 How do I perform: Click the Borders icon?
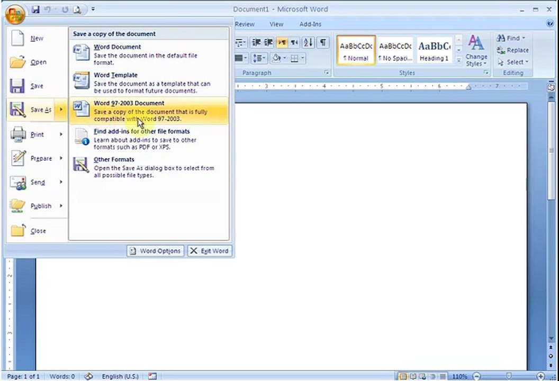294,58
